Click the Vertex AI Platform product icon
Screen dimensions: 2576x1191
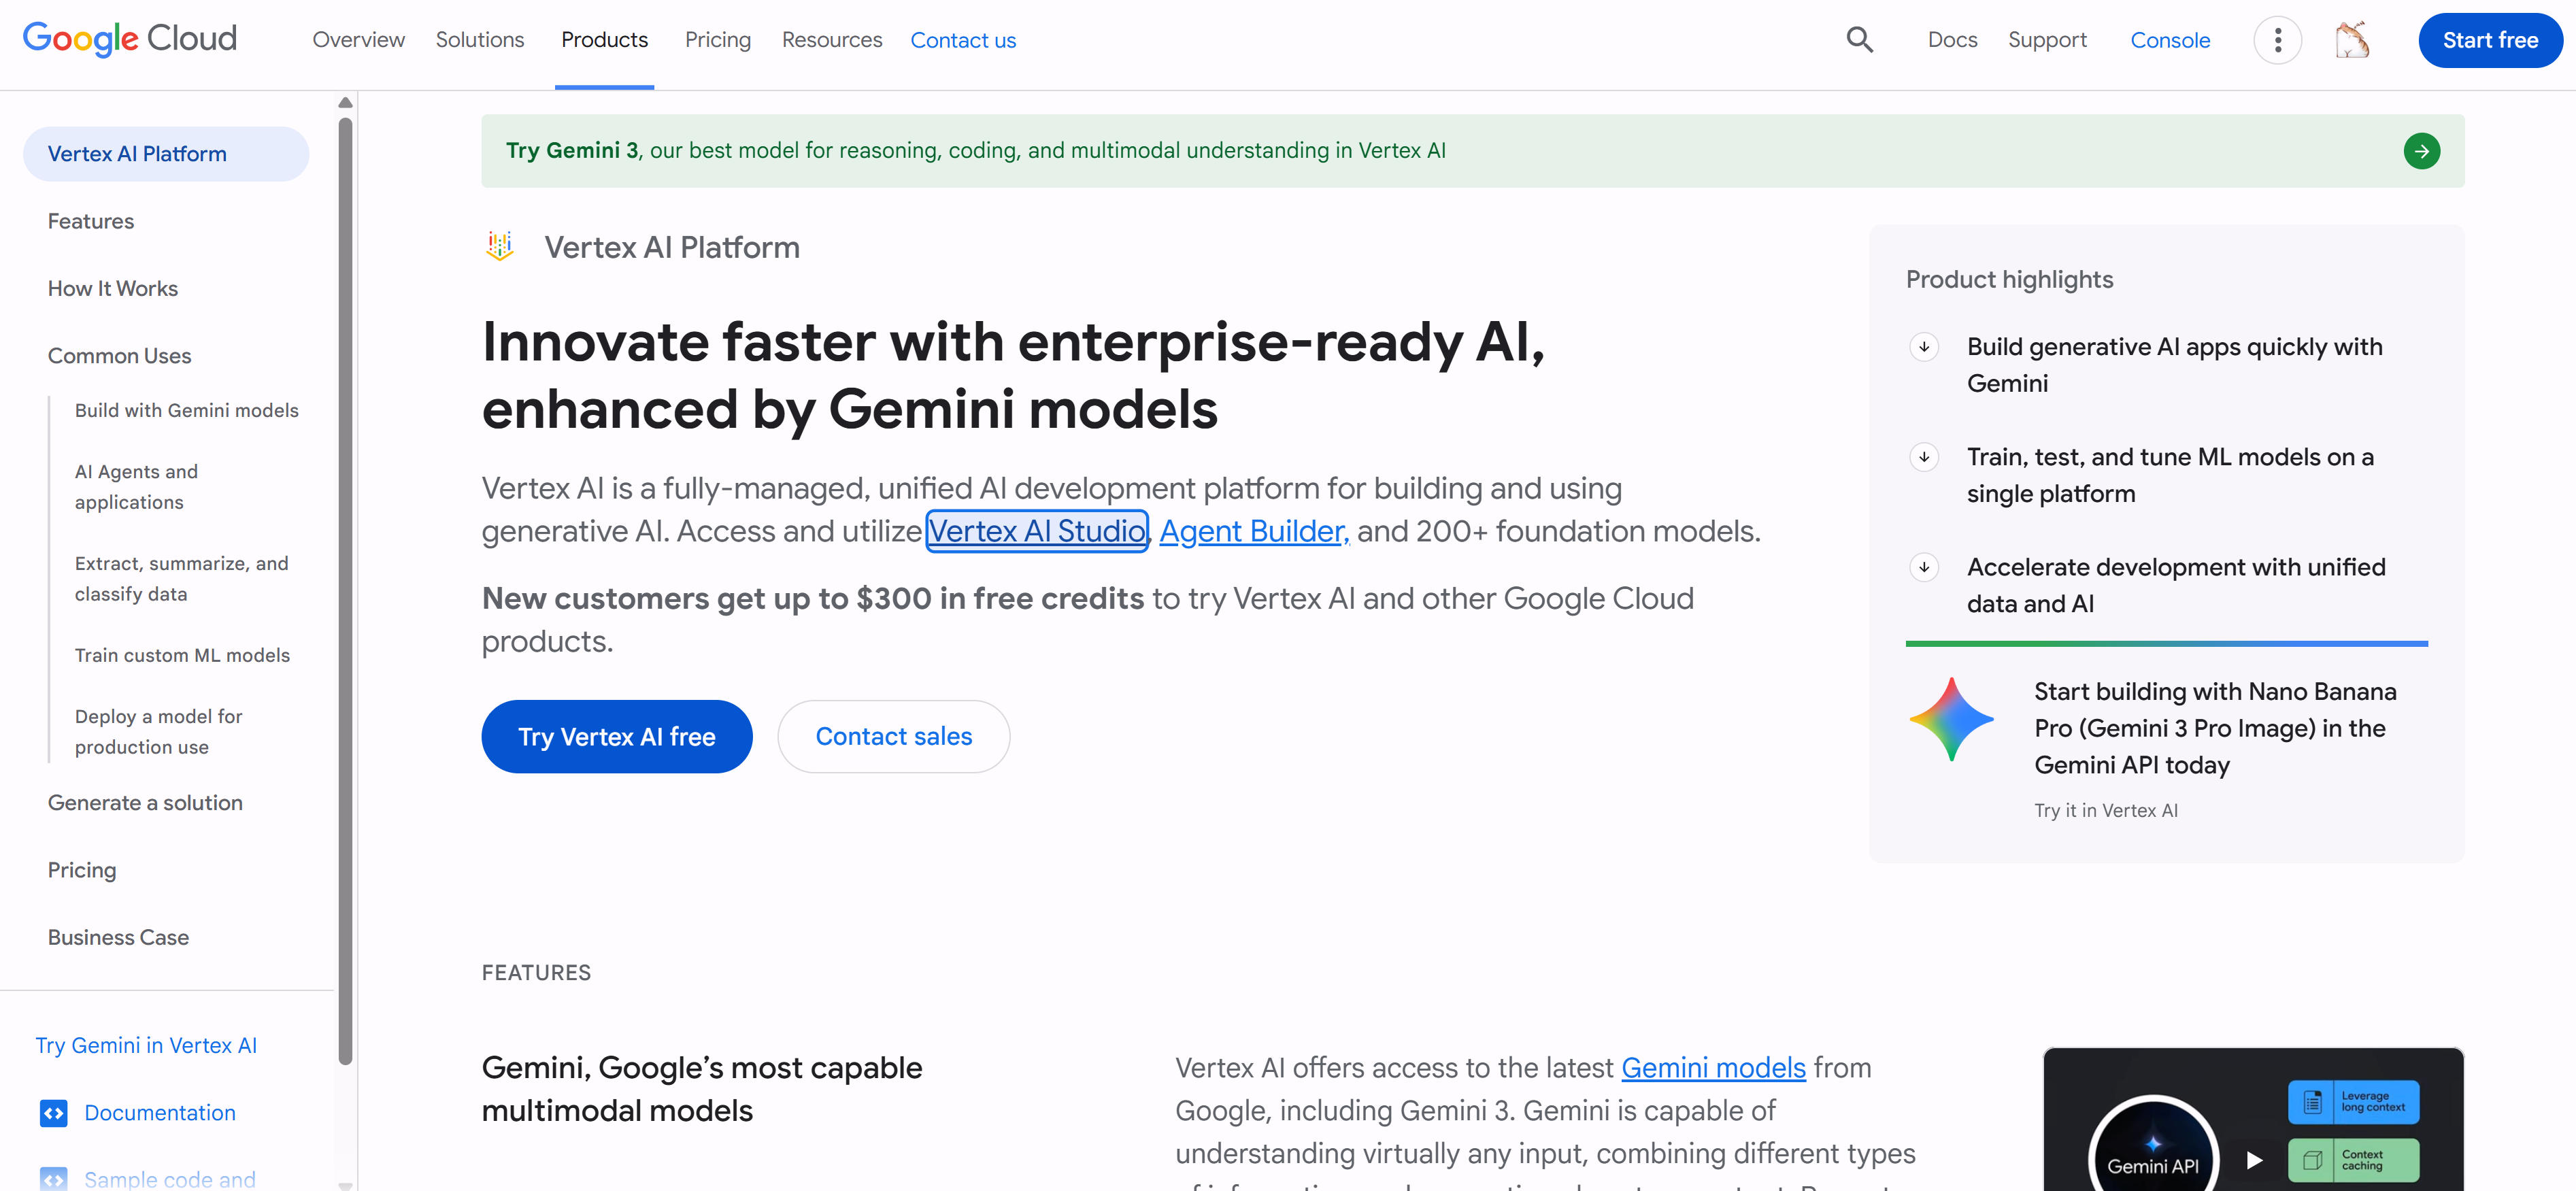[x=499, y=246]
